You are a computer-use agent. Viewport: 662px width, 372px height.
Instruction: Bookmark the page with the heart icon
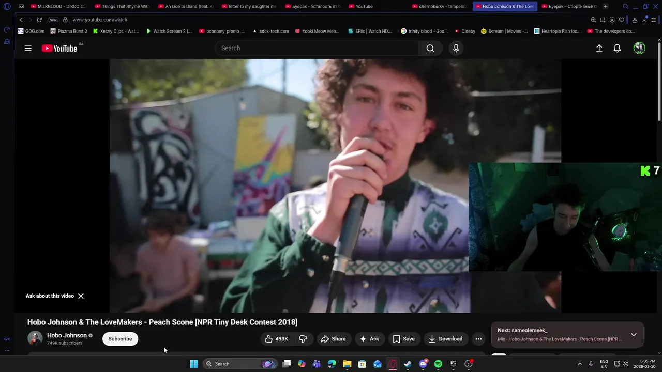coord(622,20)
